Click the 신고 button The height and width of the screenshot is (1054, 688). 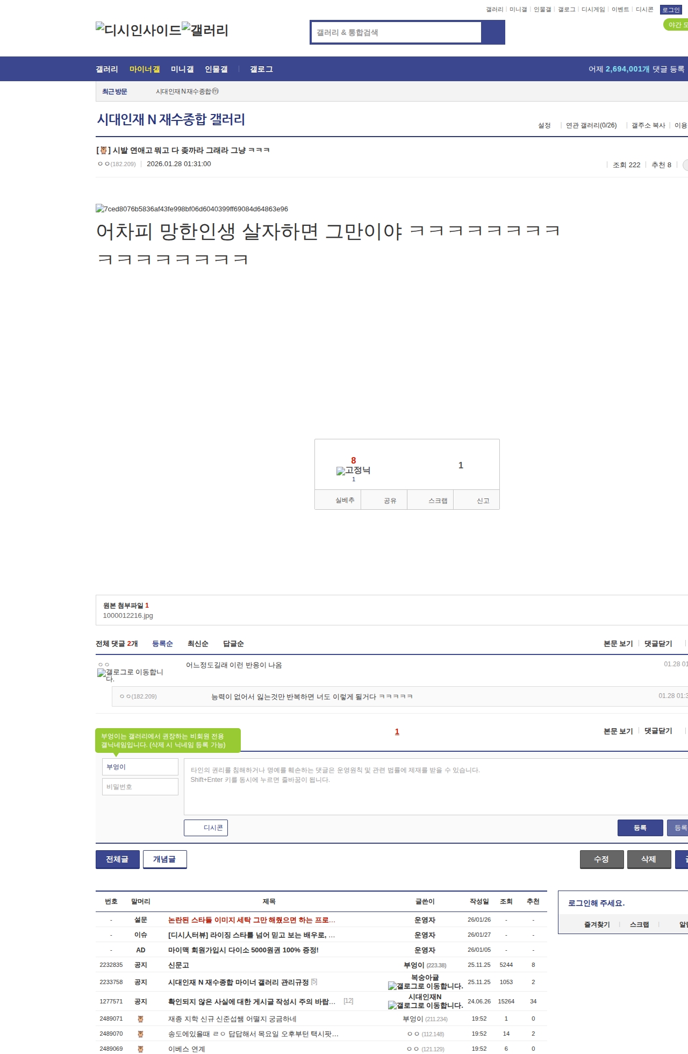477,500
